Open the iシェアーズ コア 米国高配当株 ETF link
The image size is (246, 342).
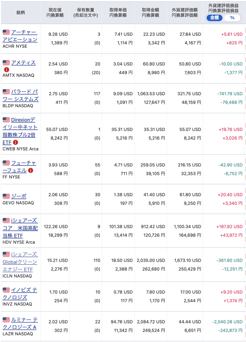point(20,228)
